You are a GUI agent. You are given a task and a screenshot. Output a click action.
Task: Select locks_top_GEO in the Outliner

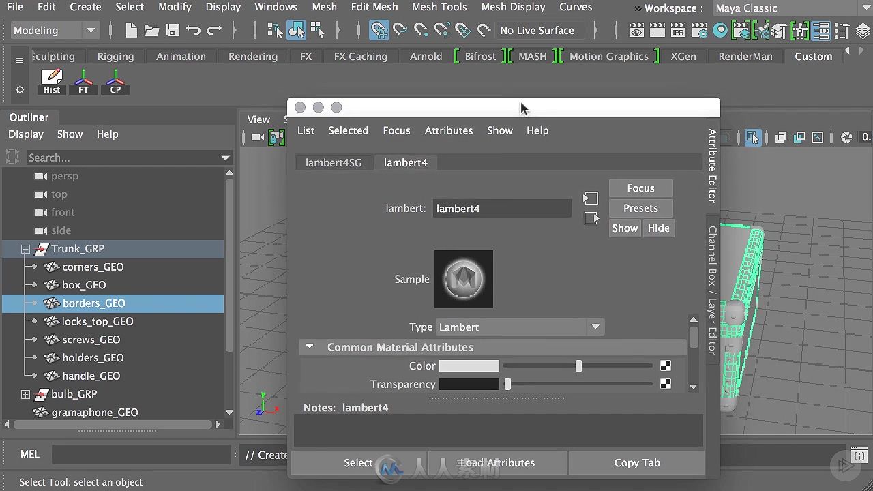coord(98,321)
